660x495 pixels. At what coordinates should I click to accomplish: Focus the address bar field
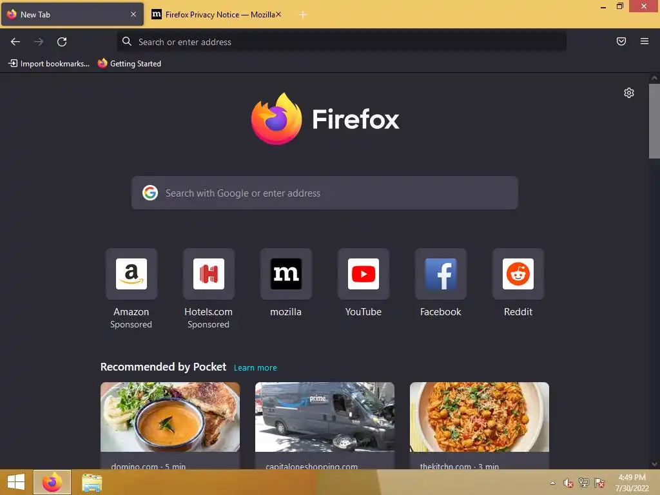point(342,42)
